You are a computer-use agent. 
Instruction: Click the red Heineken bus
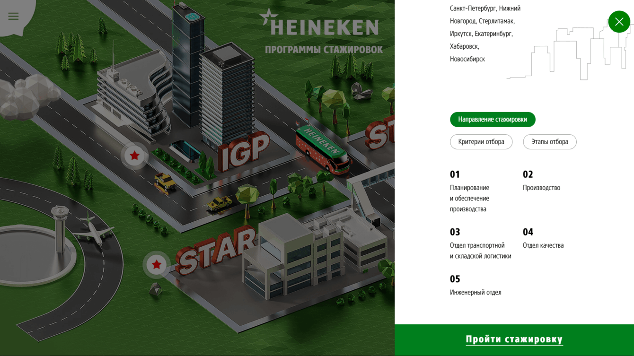point(323,148)
